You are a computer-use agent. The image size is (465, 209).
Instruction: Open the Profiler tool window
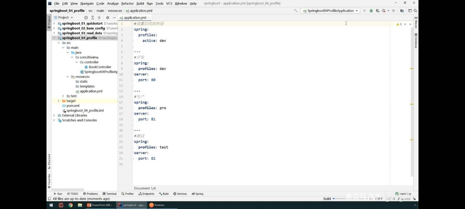128,194
